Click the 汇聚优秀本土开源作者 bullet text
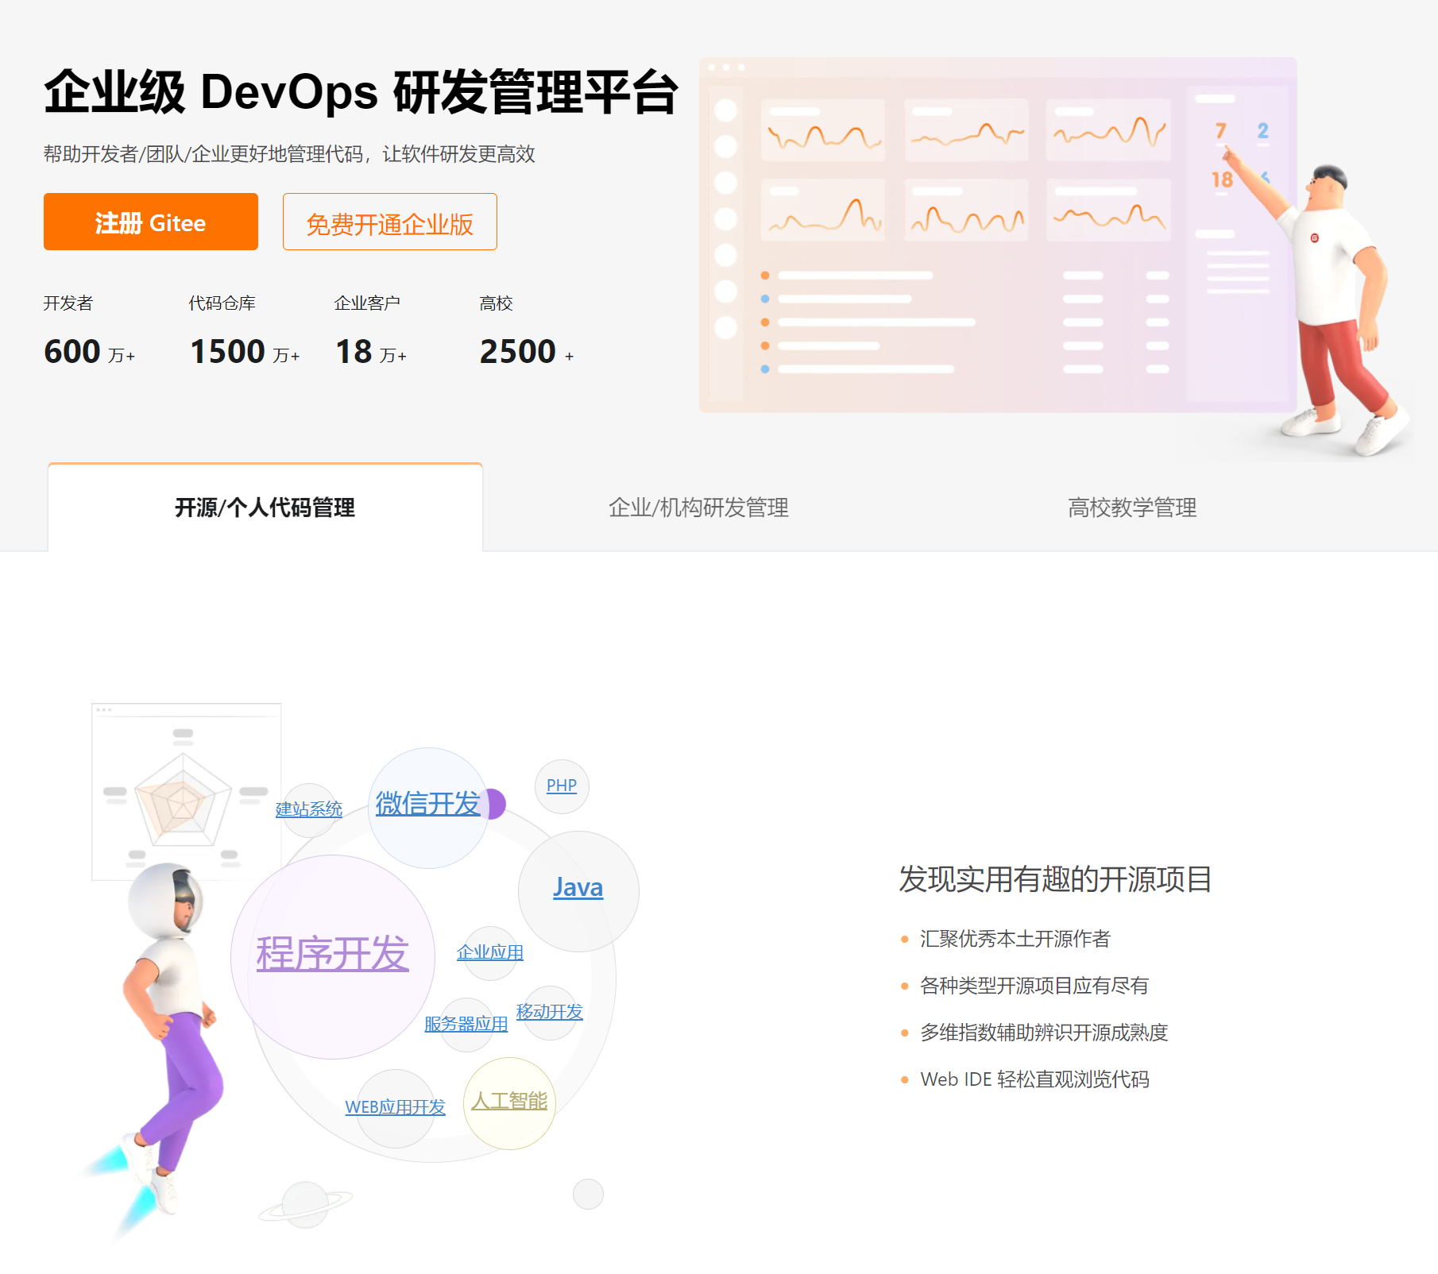This screenshot has width=1438, height=1274. 1015,939
